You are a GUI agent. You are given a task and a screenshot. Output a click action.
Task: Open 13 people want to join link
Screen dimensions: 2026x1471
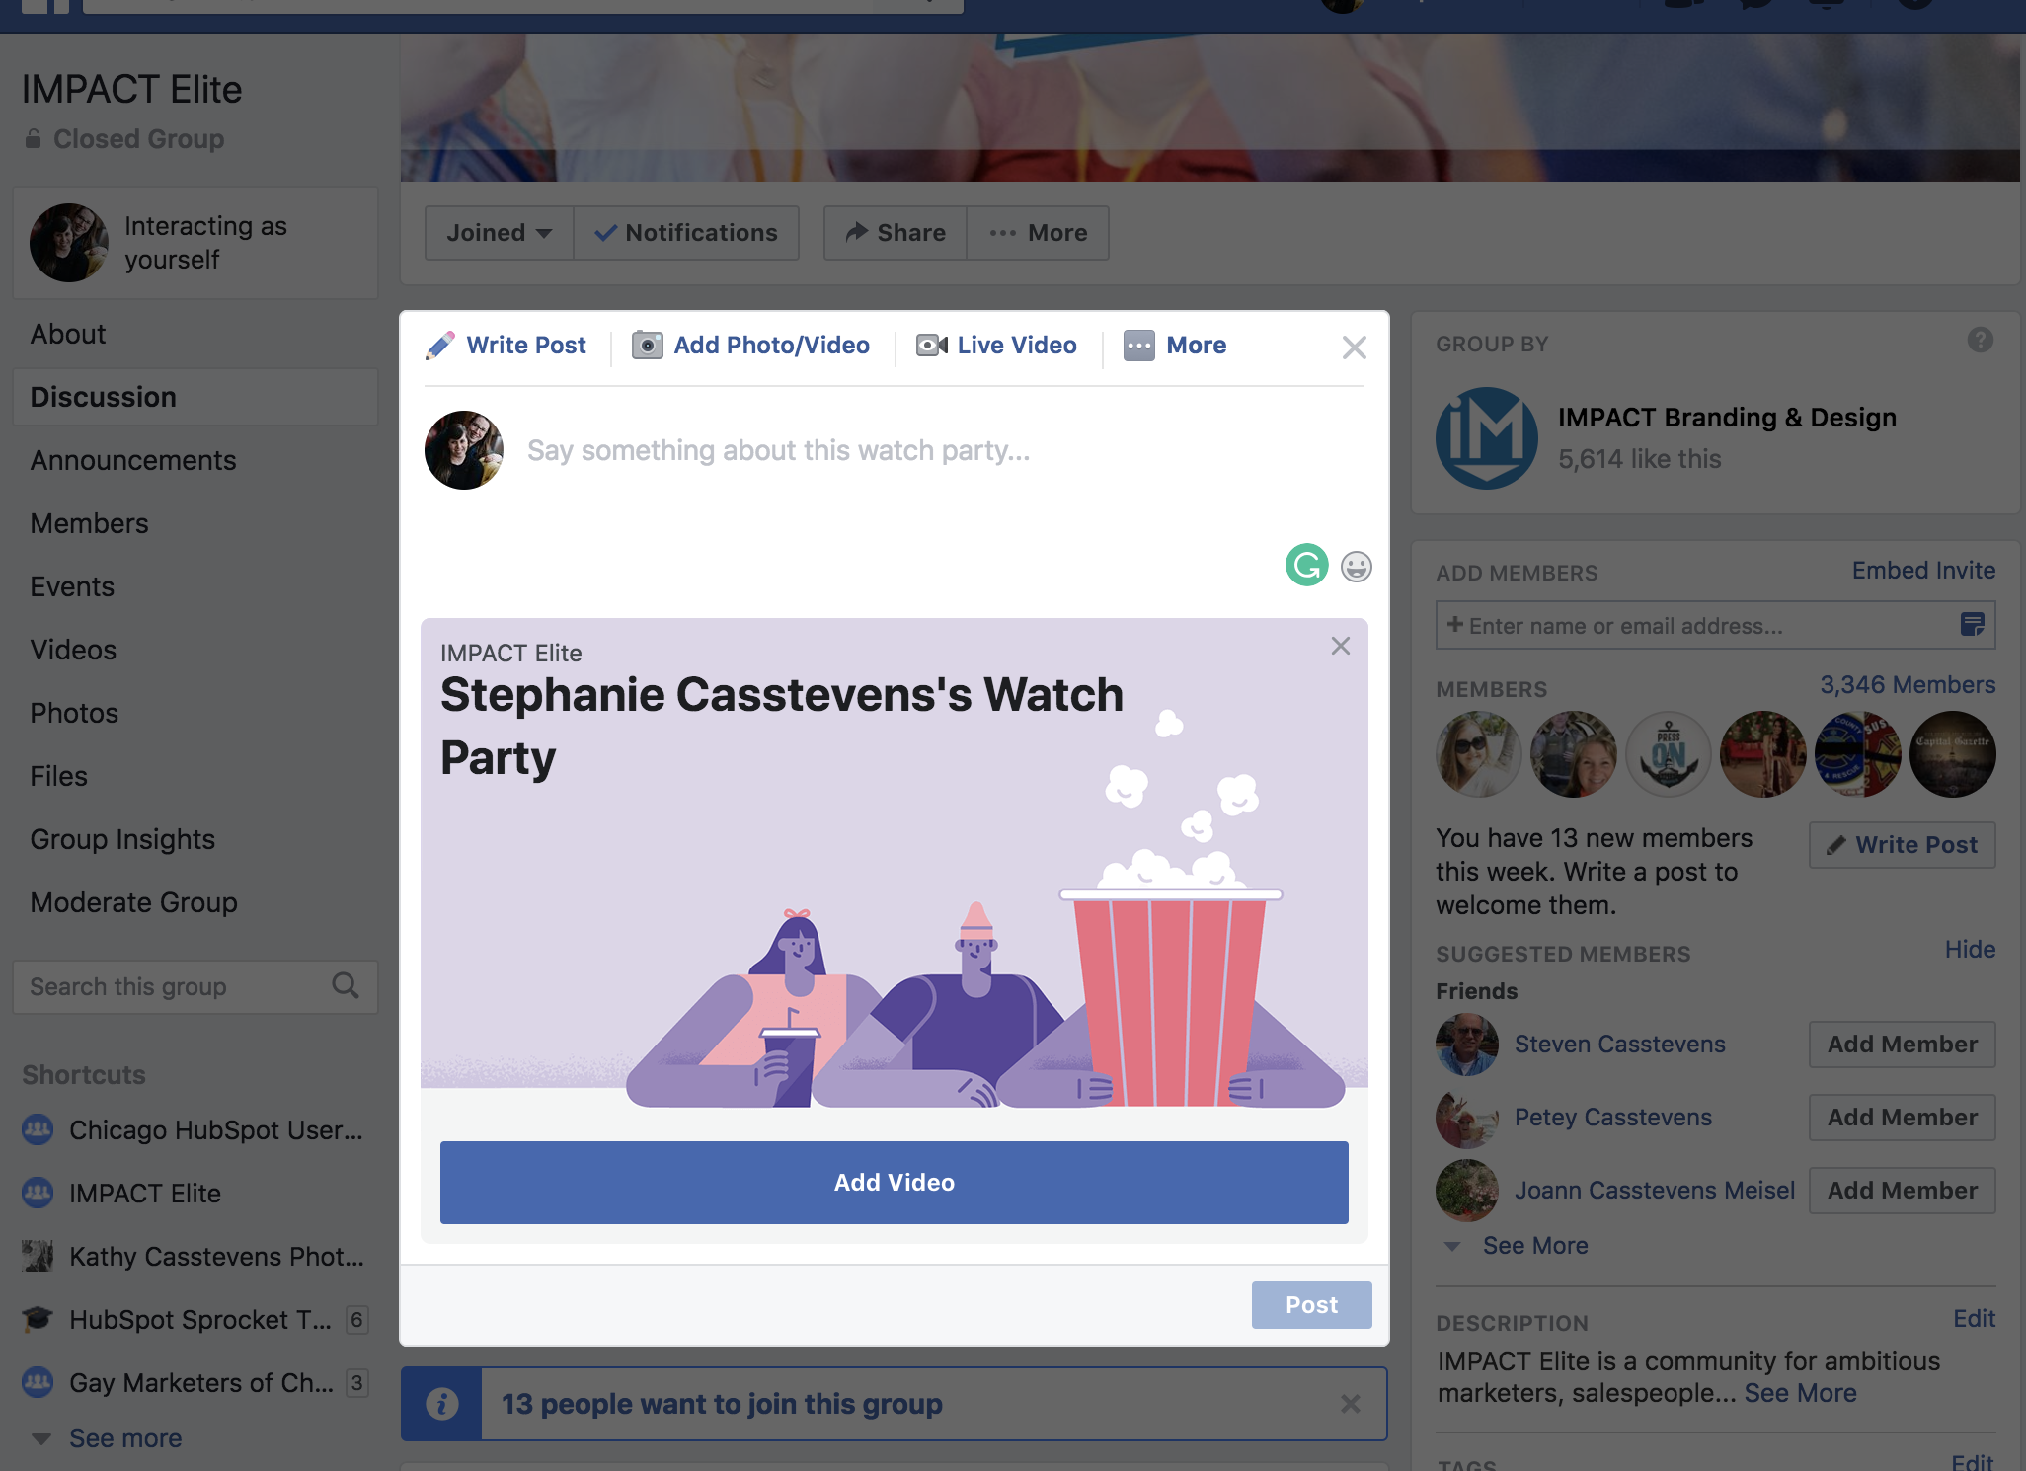click(722, 1404)
